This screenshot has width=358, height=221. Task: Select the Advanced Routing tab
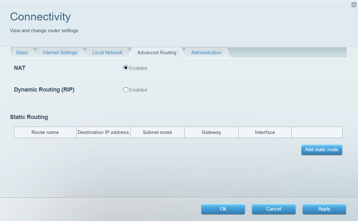coord(157,53)
